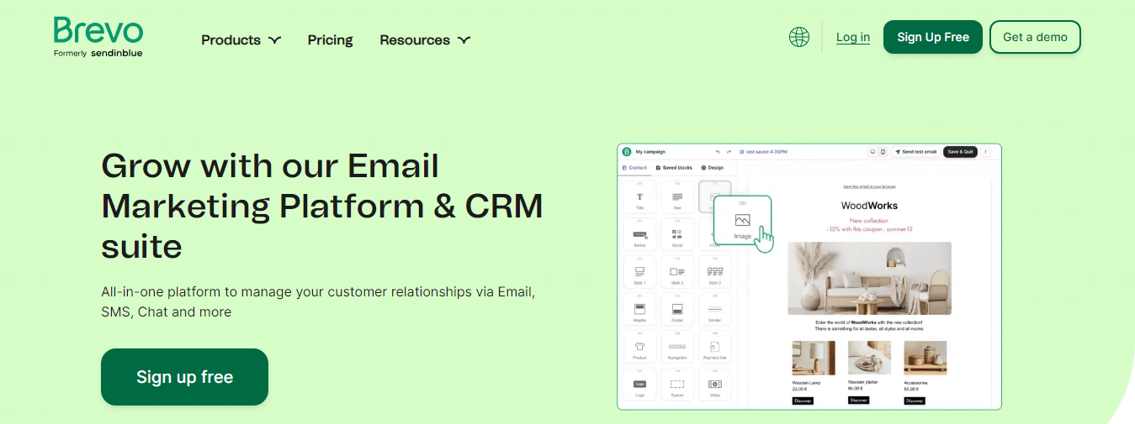Viewport: 1135px width, 424px height.
Task: Select the Footer block icon
Action: tap(677, 310)
